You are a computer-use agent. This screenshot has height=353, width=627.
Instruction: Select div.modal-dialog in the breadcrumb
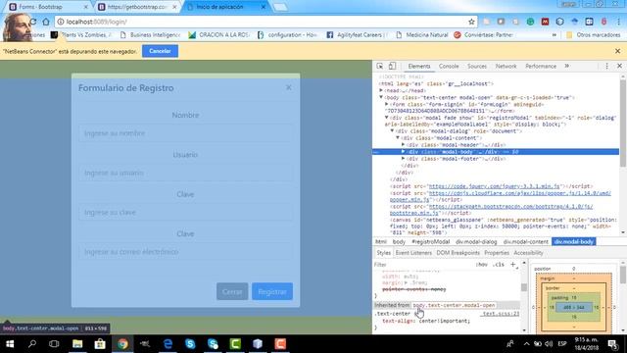pyautogui.click(x=476, y=242)
